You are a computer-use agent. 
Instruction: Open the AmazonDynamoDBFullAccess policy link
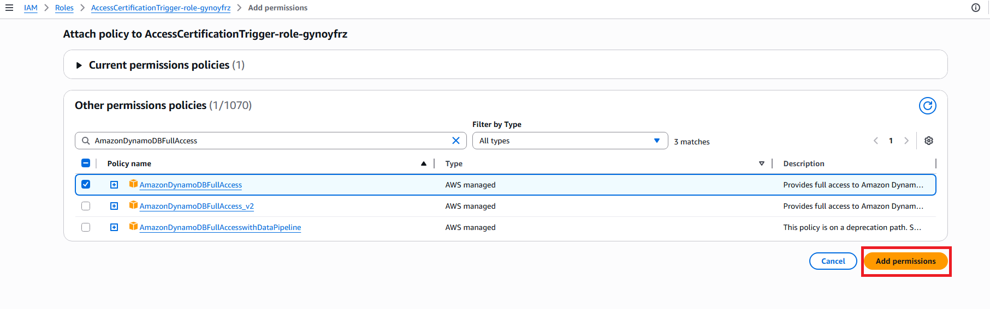click(x=191, y=185)
